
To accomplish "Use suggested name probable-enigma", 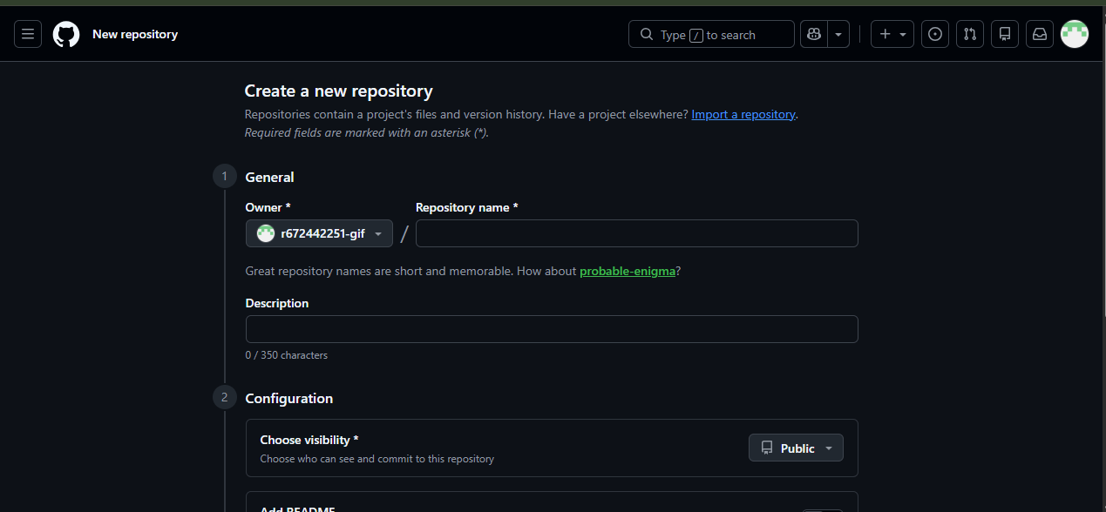I will (628, 271).
